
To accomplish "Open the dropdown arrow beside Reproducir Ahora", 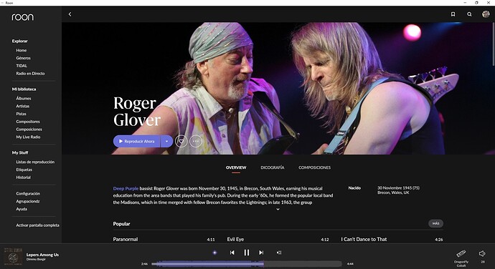I will point(166,142).
